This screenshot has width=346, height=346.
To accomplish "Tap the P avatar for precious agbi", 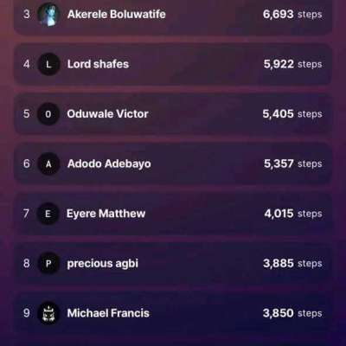I will pos(48,263).
